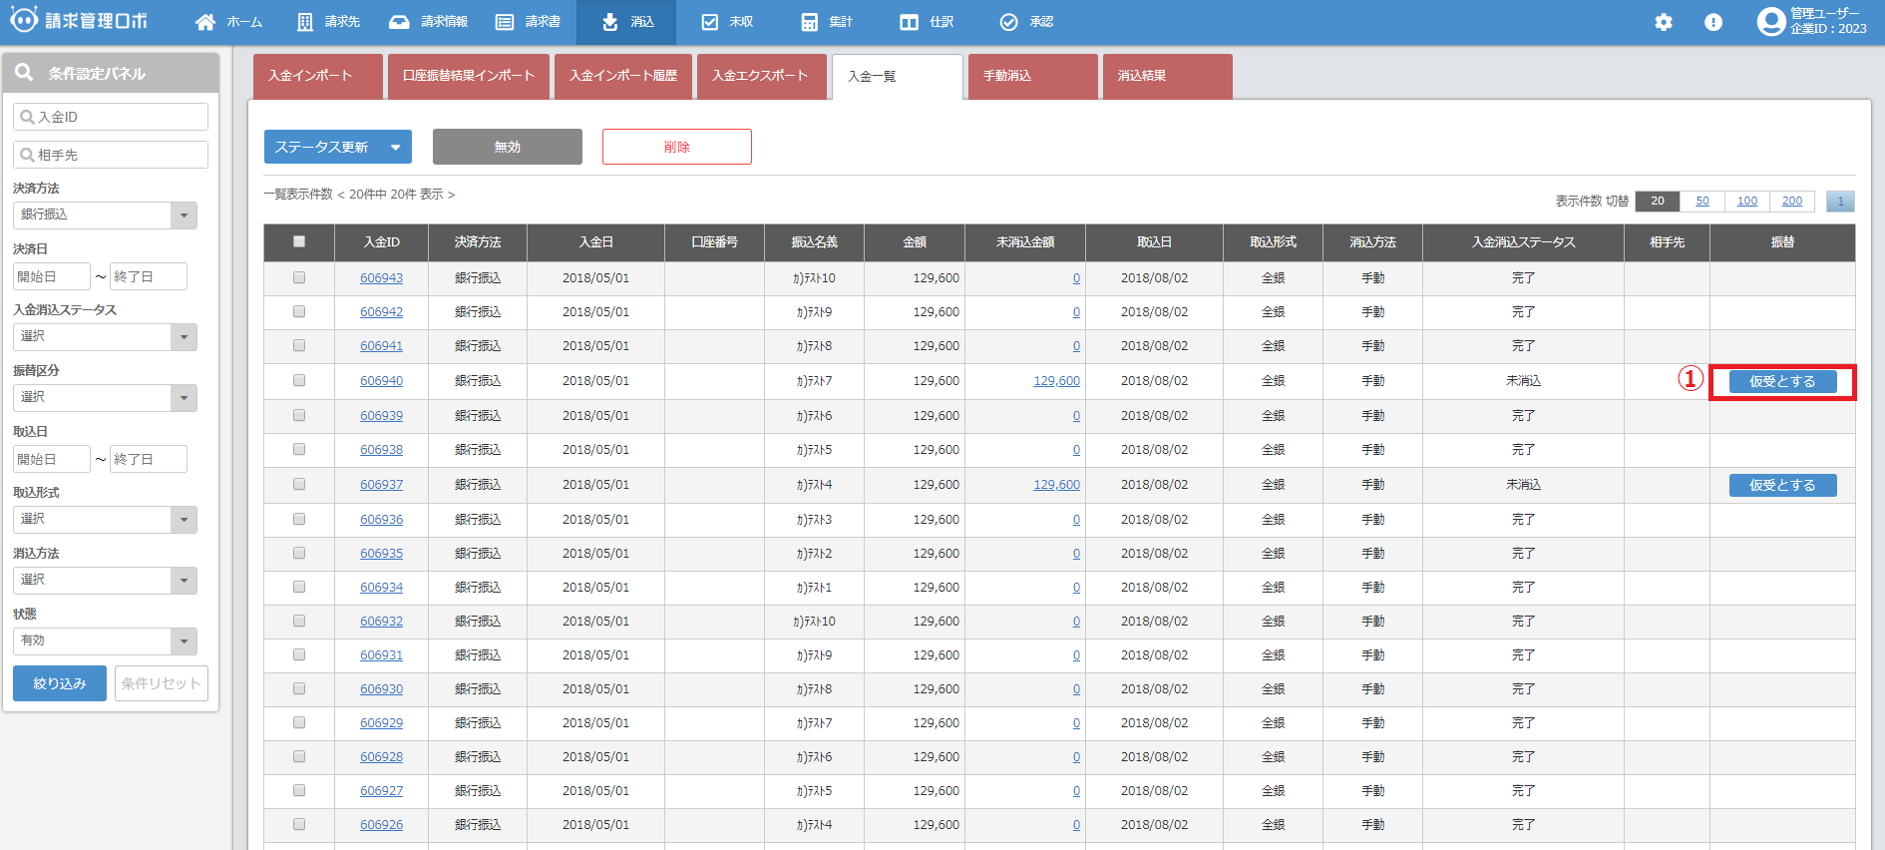The image size is (1885, 850).
Task: Tick the select-all header checkbox
Action: (299, 241)
